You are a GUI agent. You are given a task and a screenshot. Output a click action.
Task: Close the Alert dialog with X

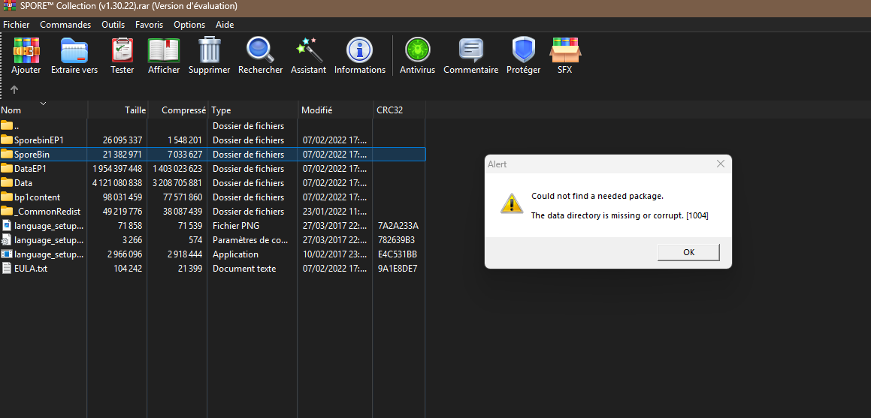[x=721, y=164]
